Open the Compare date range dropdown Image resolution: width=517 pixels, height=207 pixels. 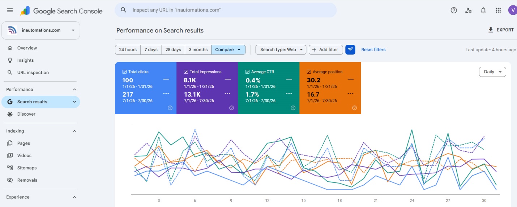[228, 49]
